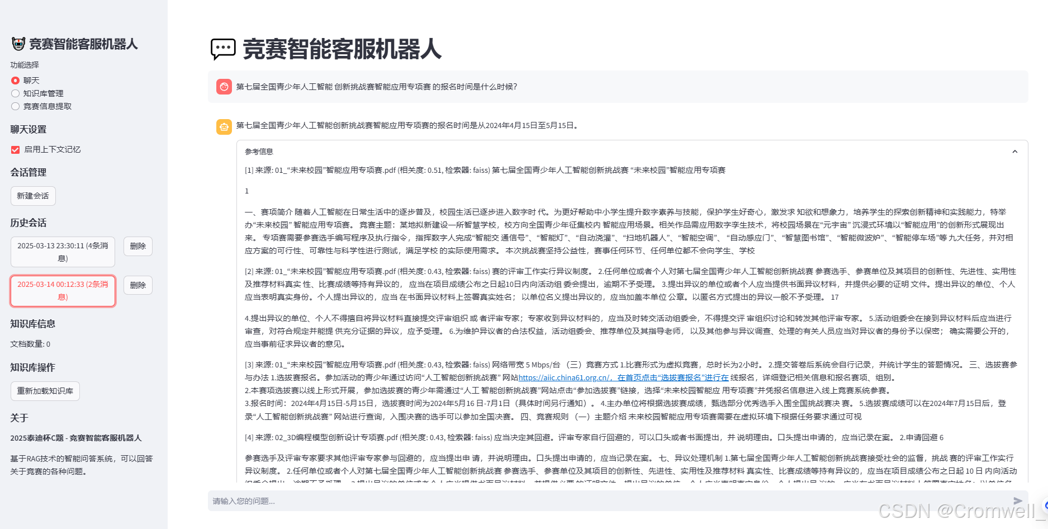Open the 2025-03-13 23:30:11 history session
1048x529 pixels.
click(x=63, y=252)
